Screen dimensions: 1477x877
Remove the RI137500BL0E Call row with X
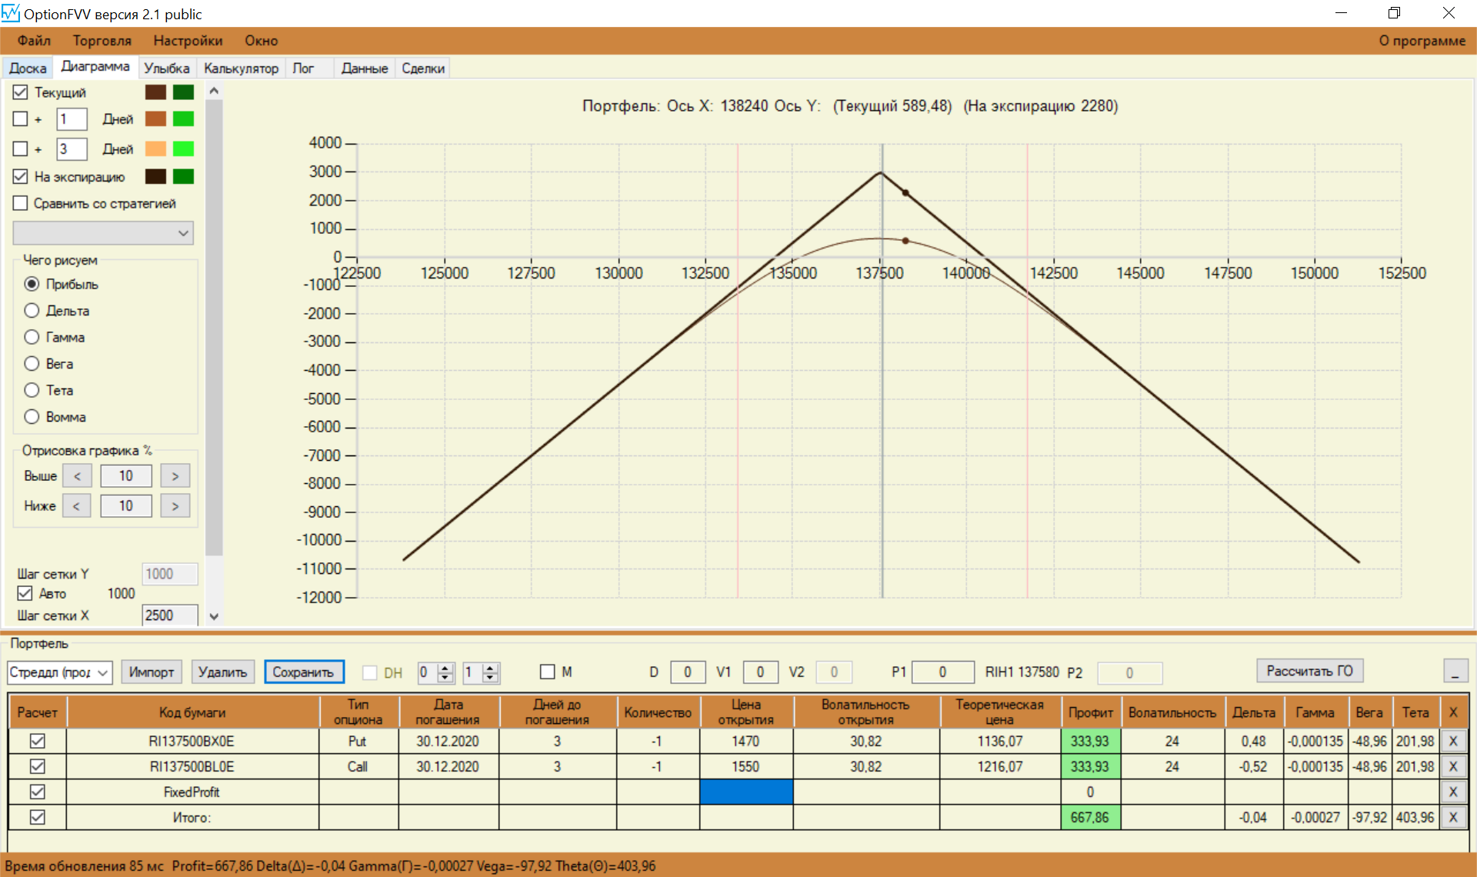tap(1452, 767)
